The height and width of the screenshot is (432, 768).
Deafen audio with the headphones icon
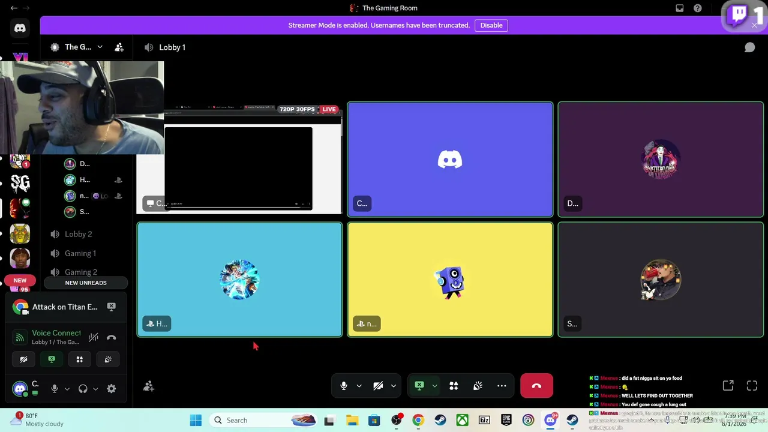click(x=83, y=389)
